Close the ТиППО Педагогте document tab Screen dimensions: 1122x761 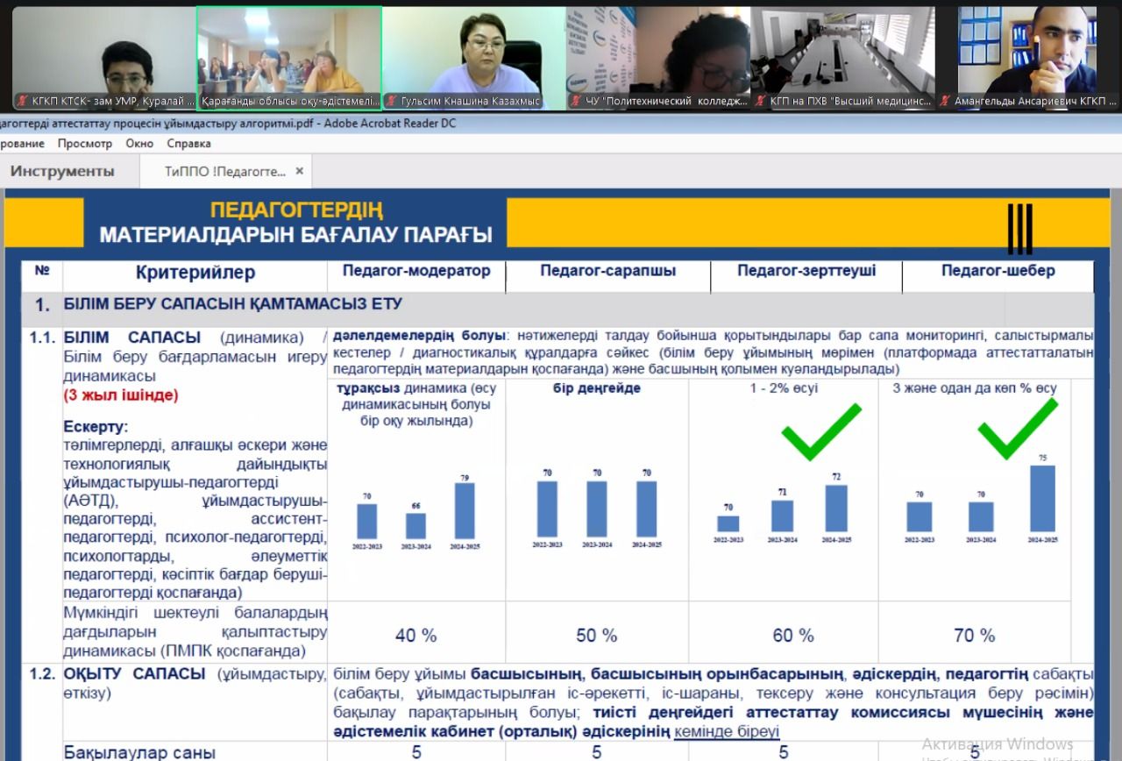click(x=299, y=171)
